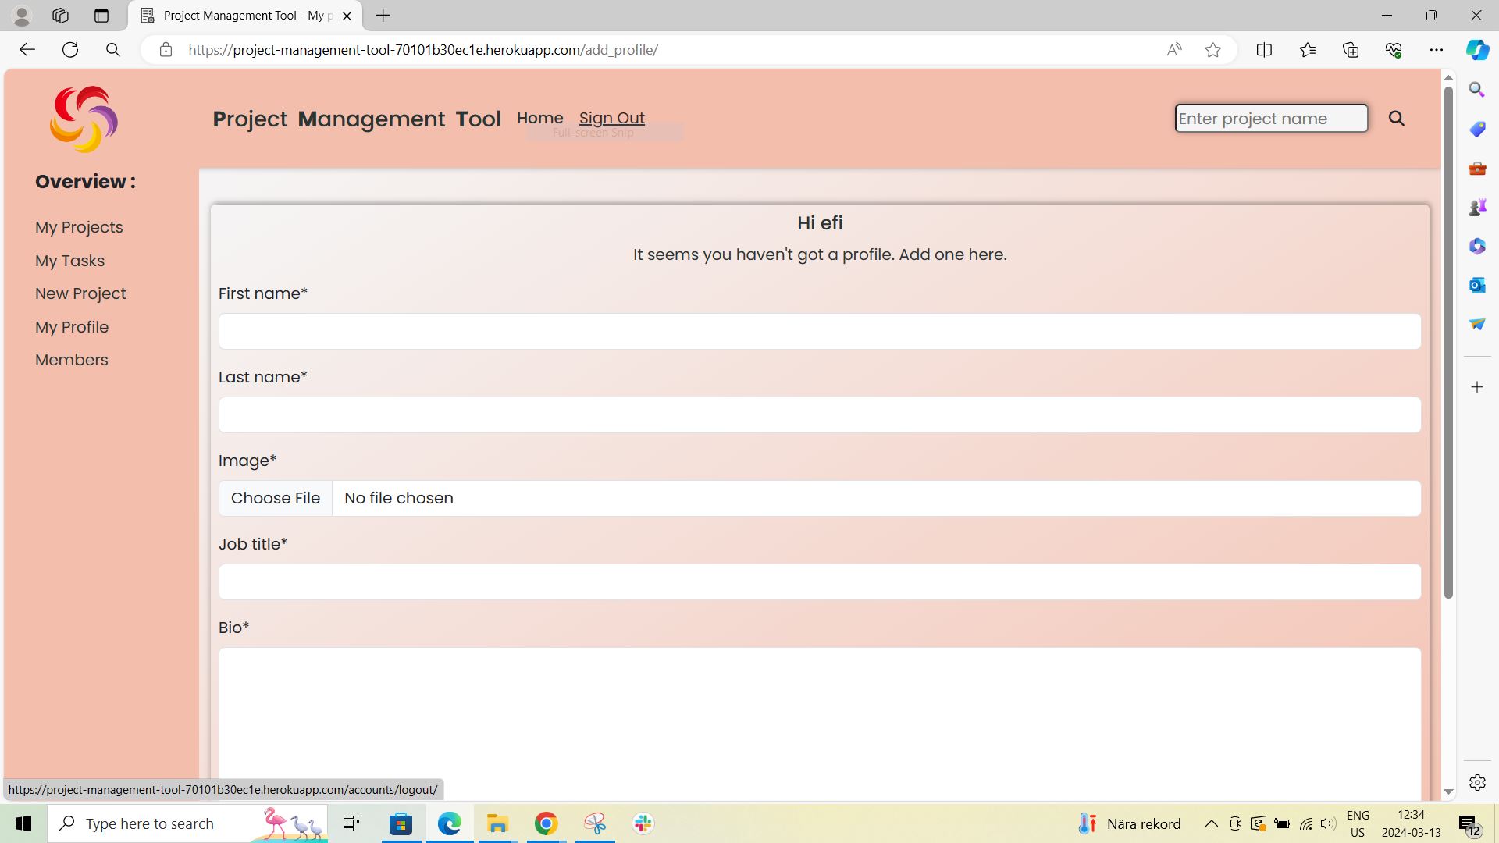This screenshot has width=1499, height=843.
Task: Open Microsoft Games from the Edge sidebar
Action: 1476,207
